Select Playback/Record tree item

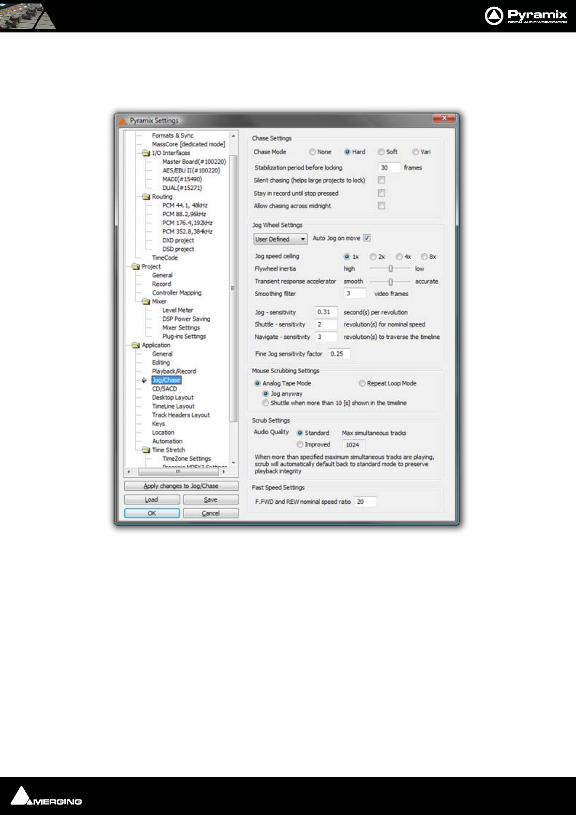click(x=174, y=371)
